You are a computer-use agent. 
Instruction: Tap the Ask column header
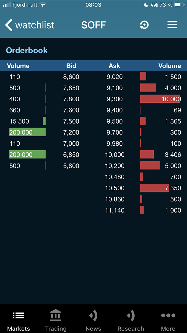pos(114,66)
